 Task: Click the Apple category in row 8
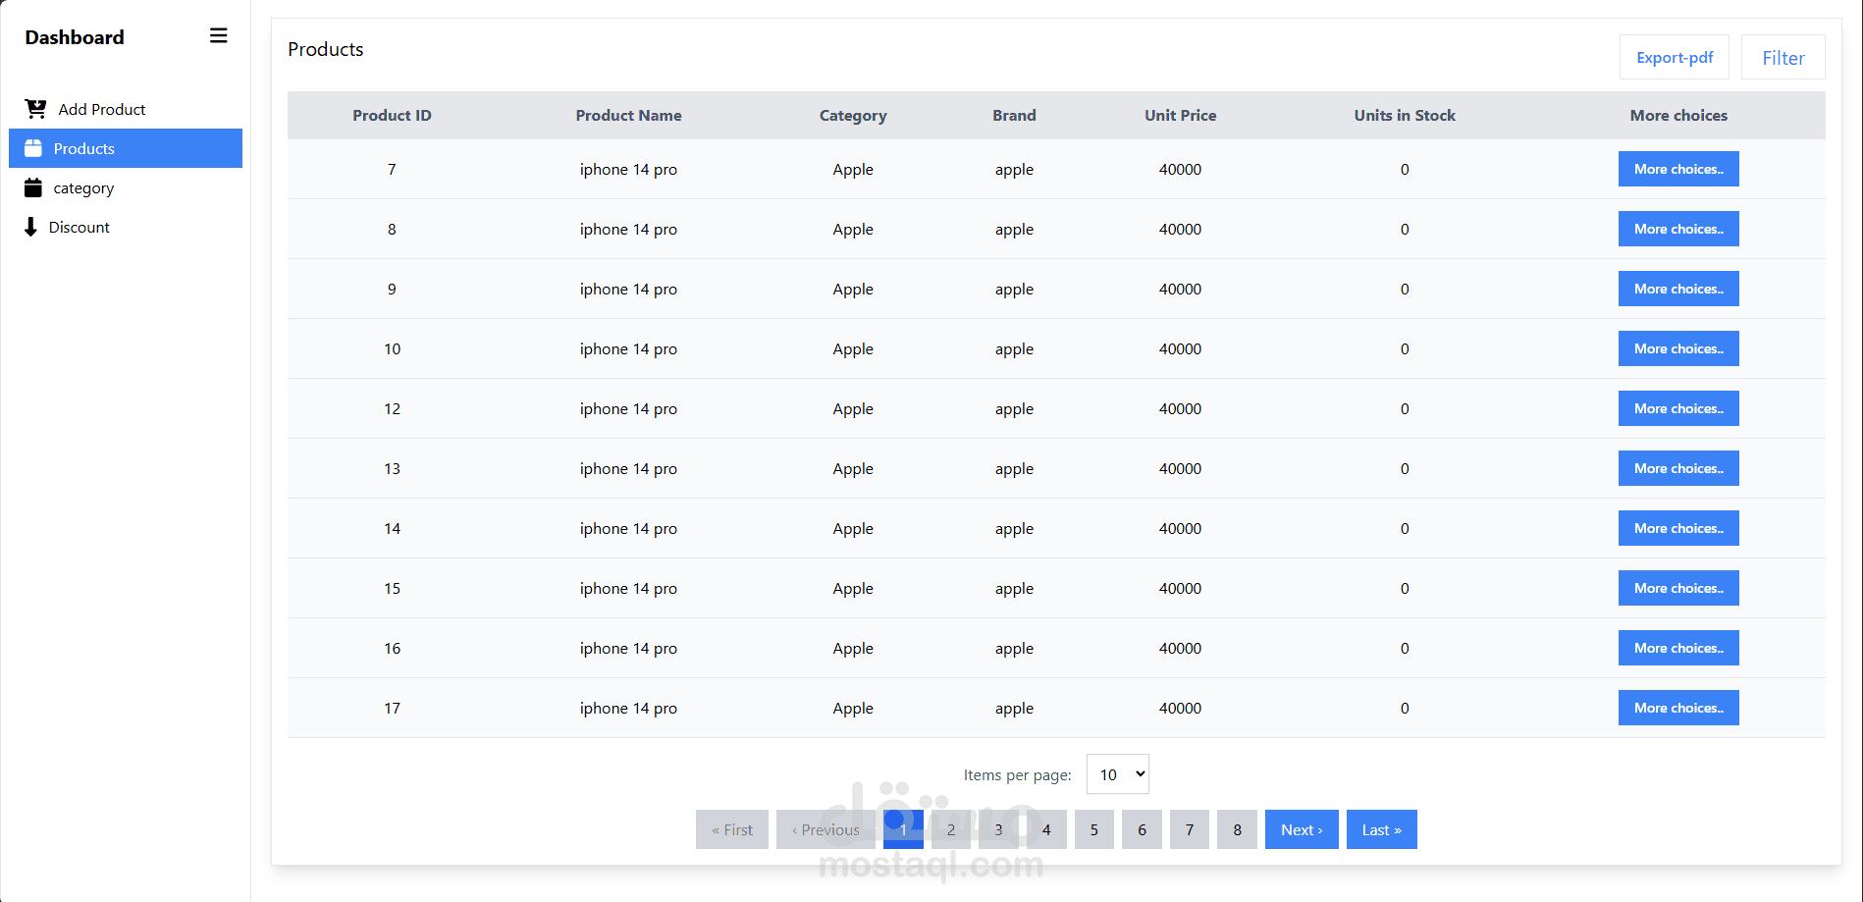coord(853,230)
